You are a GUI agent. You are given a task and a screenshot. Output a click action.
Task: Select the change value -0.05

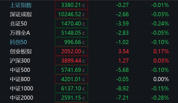pos(122,79)
